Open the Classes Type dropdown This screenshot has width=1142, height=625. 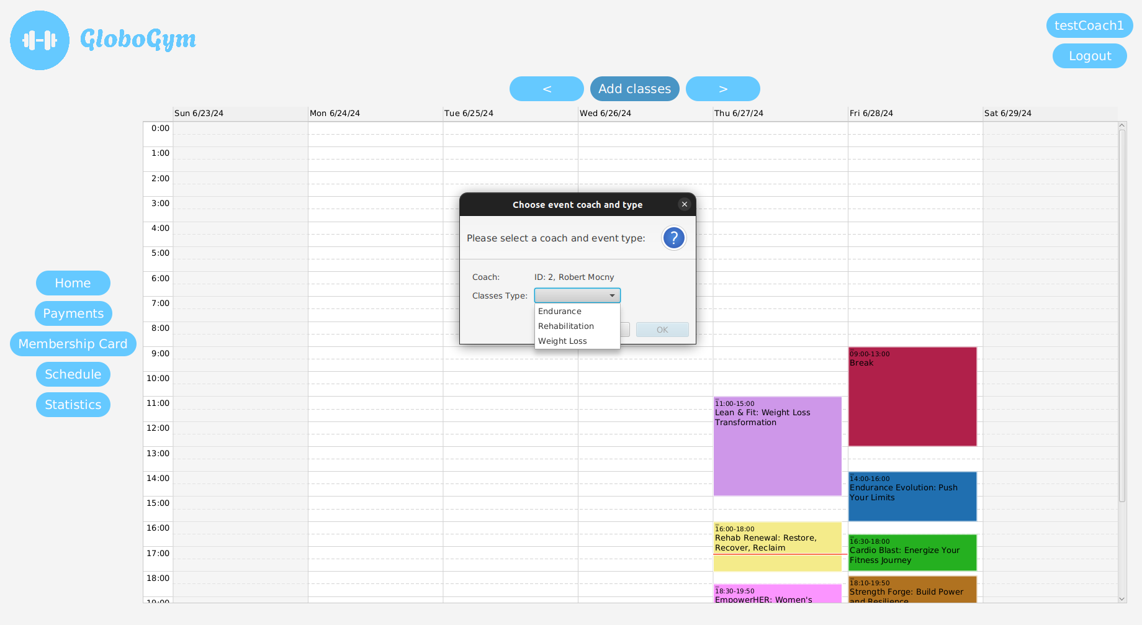pos(577,295)
